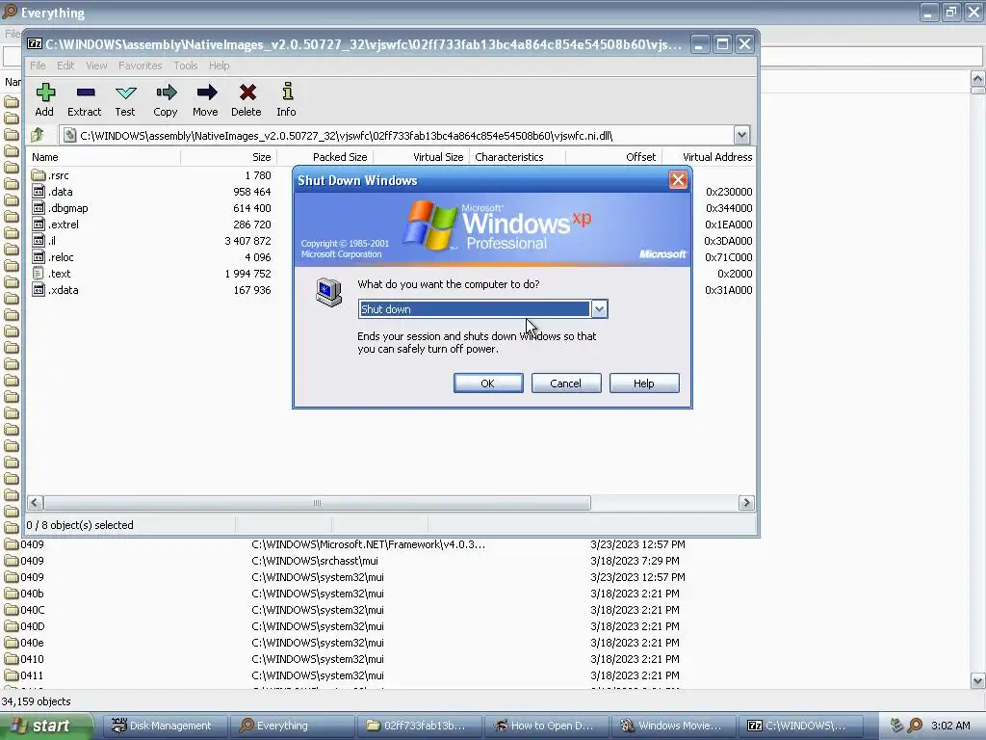Sort by Offset column header
Viewport: 986px width, 740px height.
pyautogui.click(x=613, y=157)
